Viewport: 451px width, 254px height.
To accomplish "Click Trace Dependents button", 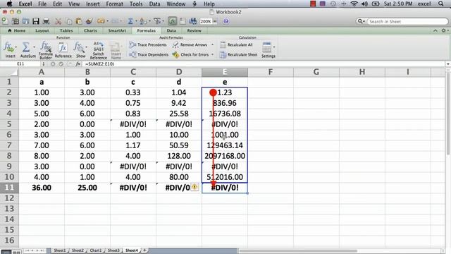I will 149,54.
